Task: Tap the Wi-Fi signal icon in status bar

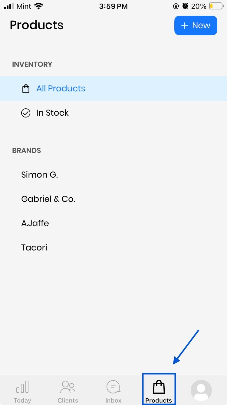Action: click(x=39, y=6)
